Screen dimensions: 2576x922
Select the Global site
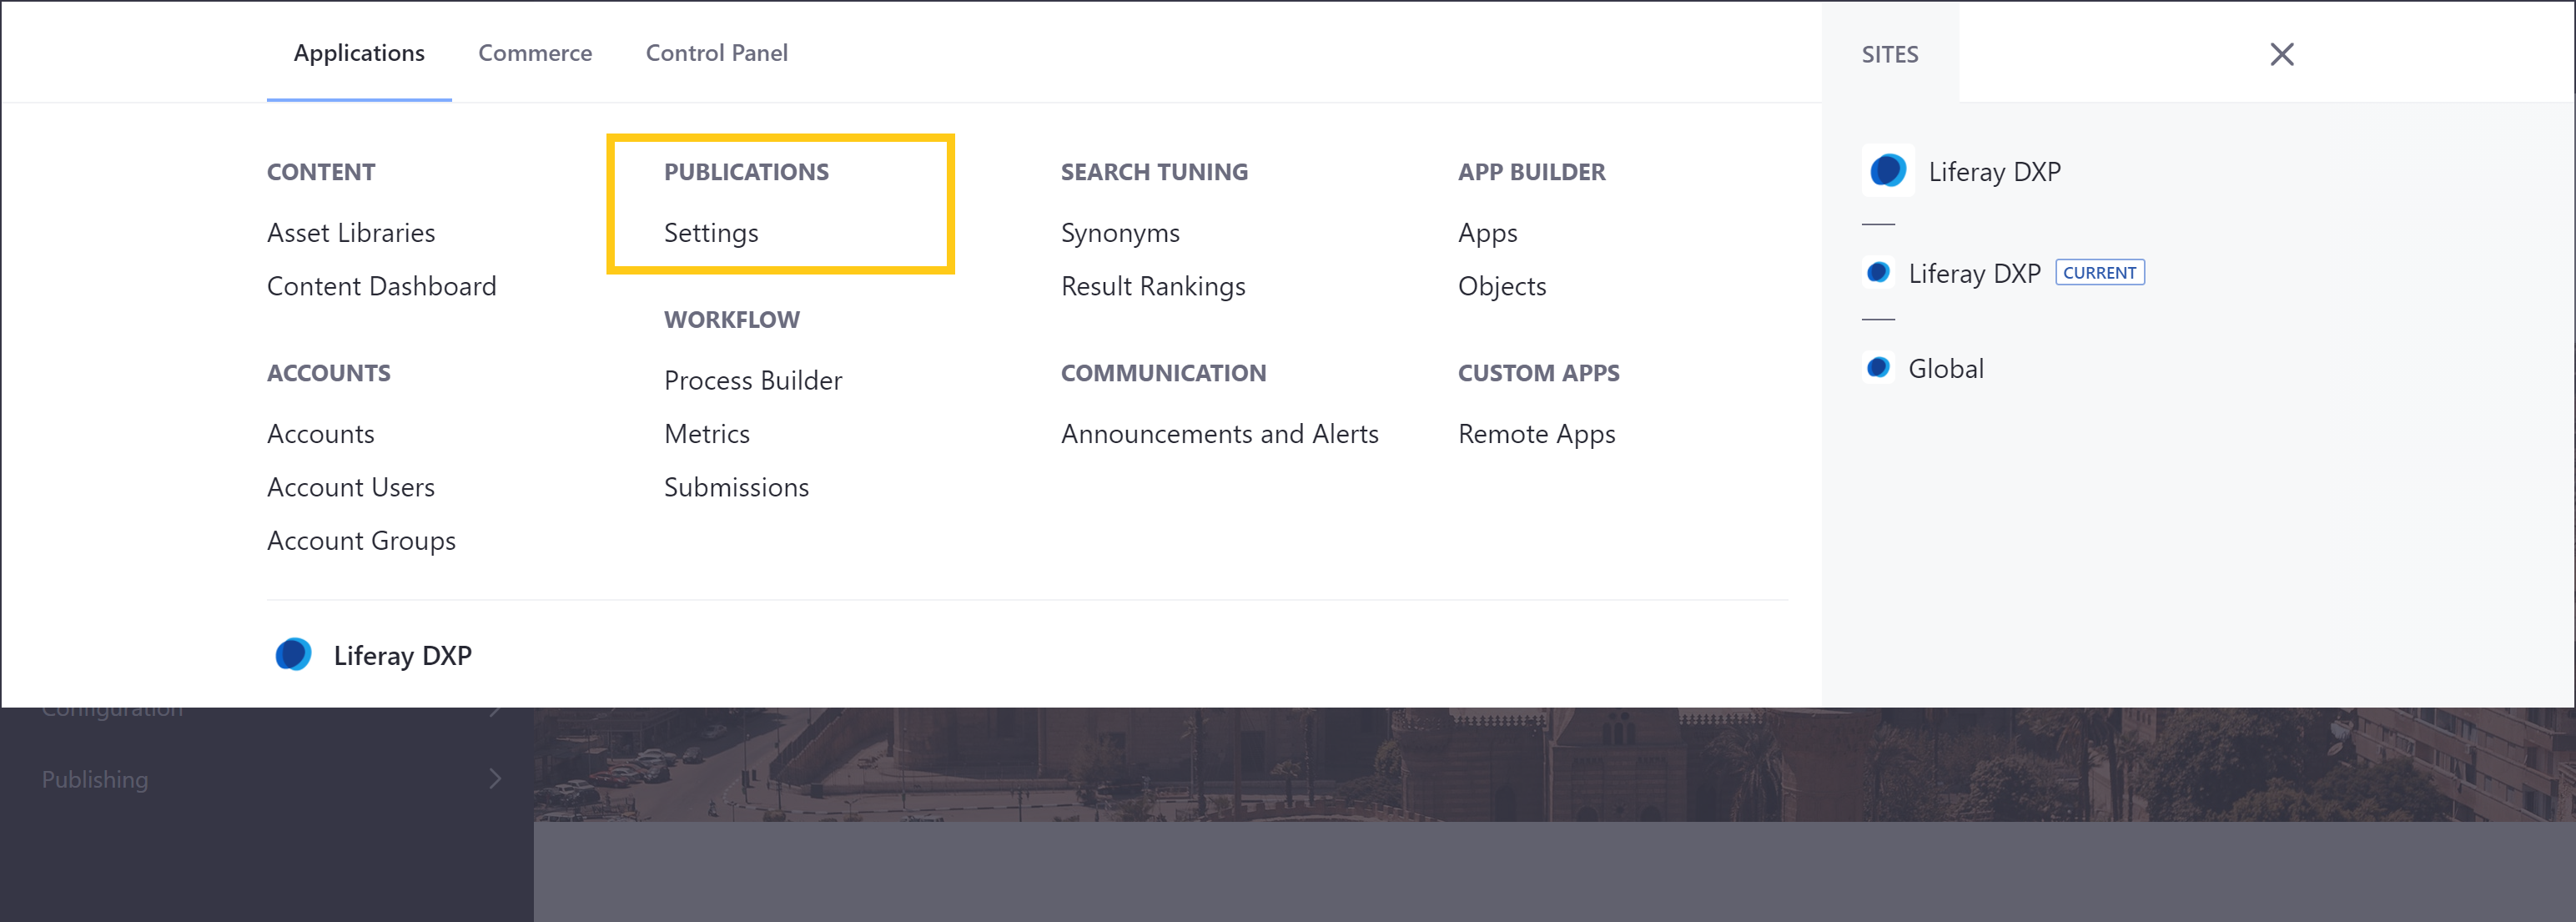(1945, 369)
